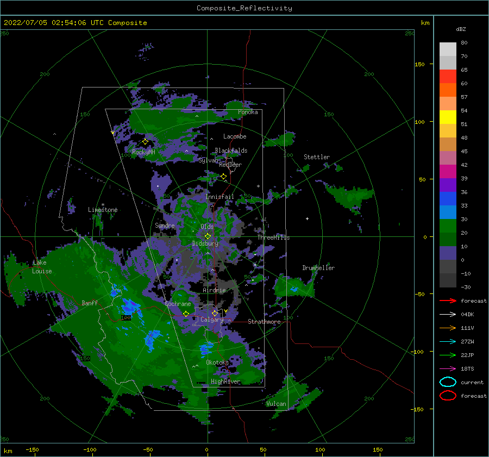Click the dBZ legend heading
The image size is (489, 457).
(461, 29)
